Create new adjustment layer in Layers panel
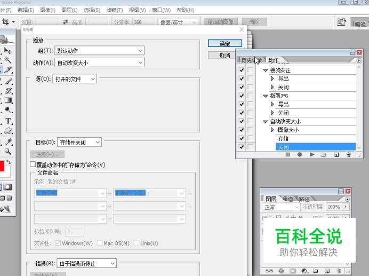The height and width of the screenshot is (276, 369). tap(304, 271)
